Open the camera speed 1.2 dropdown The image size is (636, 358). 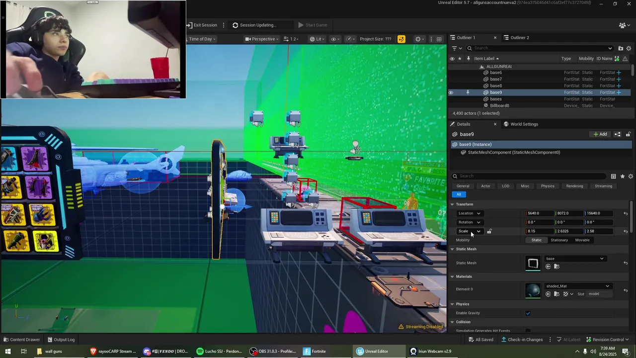[291, 39]
